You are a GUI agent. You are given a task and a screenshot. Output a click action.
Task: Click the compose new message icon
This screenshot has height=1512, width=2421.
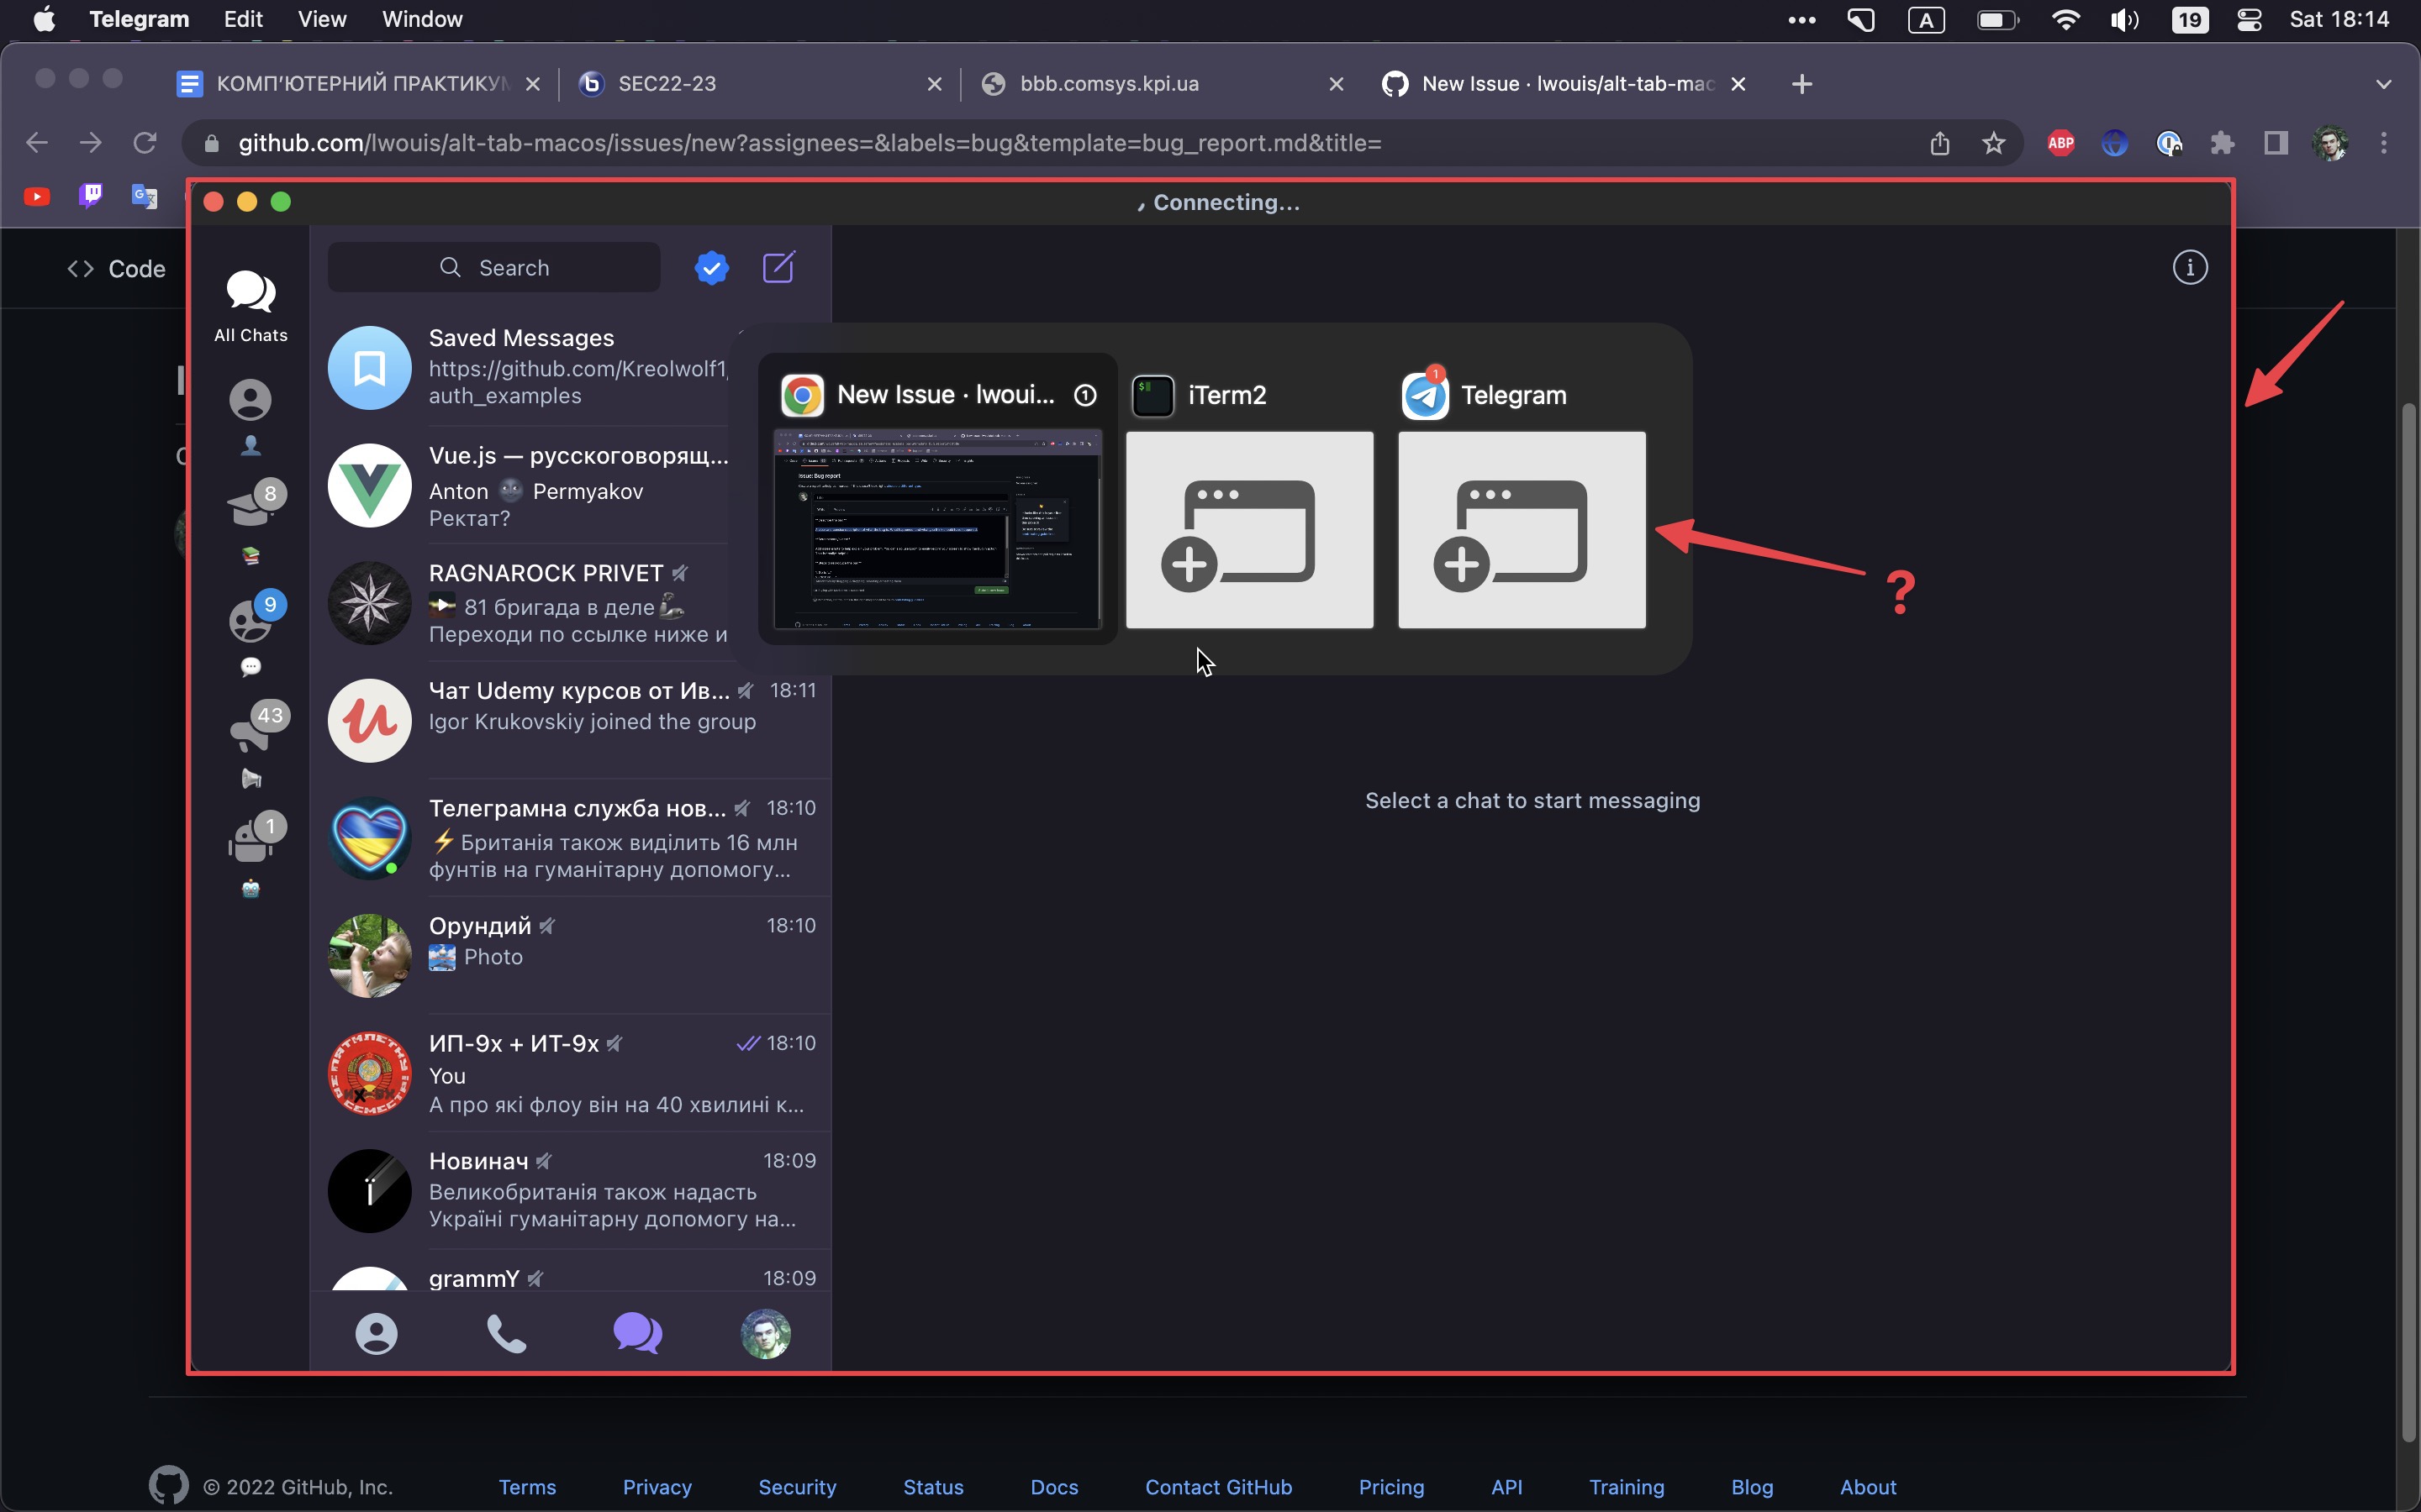point(778,267)
